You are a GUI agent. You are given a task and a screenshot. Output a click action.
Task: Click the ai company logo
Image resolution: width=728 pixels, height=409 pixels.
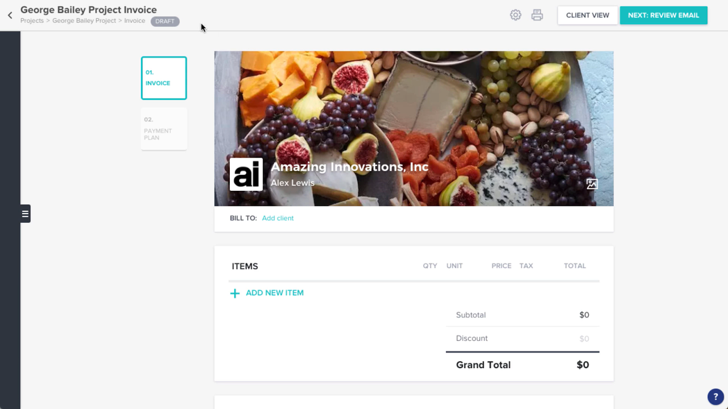[x=246, y=174]
